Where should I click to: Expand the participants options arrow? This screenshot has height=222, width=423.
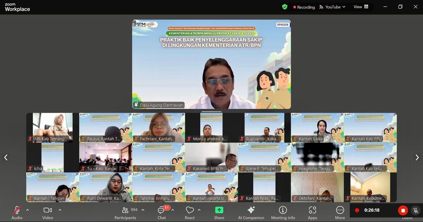(x=143, y=210)
